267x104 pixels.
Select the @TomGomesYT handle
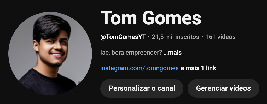[123, 37]
